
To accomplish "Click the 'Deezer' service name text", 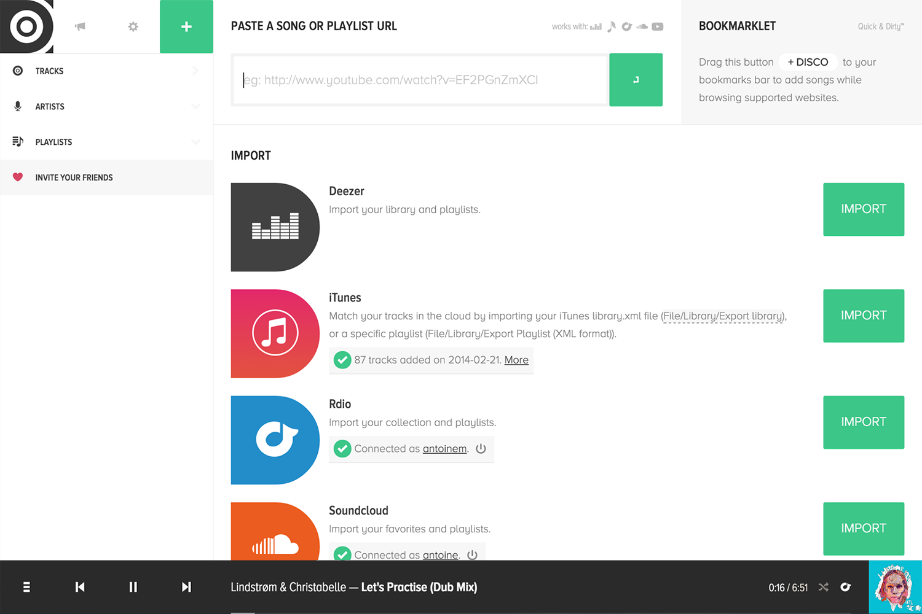I will tap(347, 191).
